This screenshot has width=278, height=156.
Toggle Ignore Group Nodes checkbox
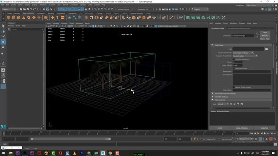234,87
